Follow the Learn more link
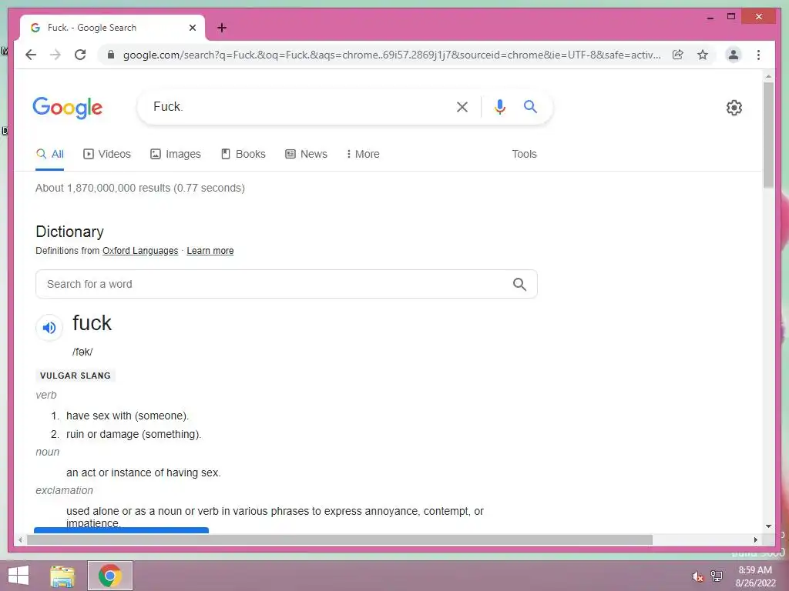This screenshot has width=789, height=591. [210, 251]
